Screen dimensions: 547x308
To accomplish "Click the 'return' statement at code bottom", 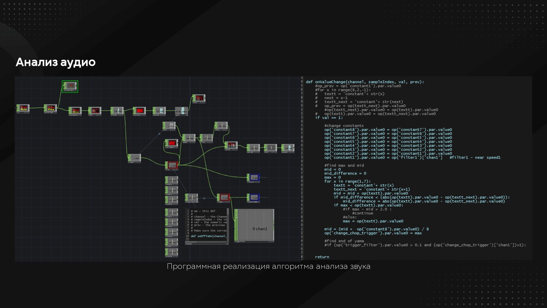I will pos(322,257).
